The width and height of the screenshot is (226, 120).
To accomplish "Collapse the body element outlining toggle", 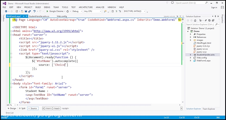I will click(11, 84).
